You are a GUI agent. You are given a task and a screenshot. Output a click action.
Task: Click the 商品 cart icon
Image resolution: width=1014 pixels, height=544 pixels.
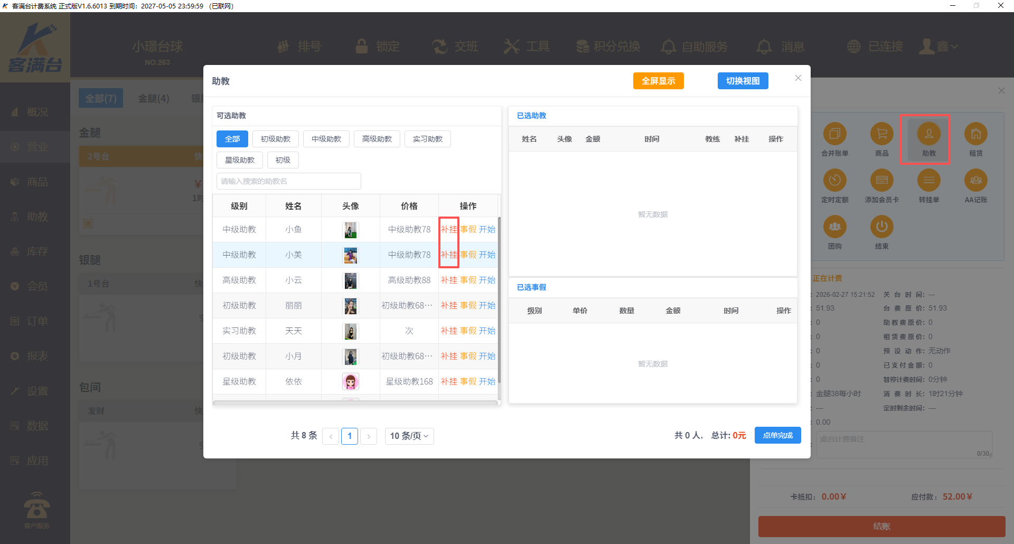(881, 134)
